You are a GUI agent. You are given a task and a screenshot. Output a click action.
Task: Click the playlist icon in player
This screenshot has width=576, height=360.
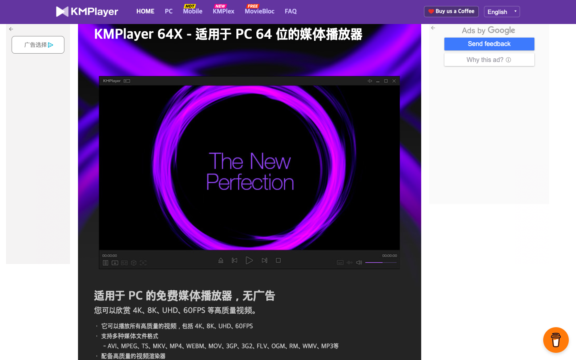click(106, 263)
